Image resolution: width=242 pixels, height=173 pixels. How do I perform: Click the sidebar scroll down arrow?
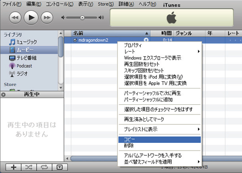[x=61, y=88]
